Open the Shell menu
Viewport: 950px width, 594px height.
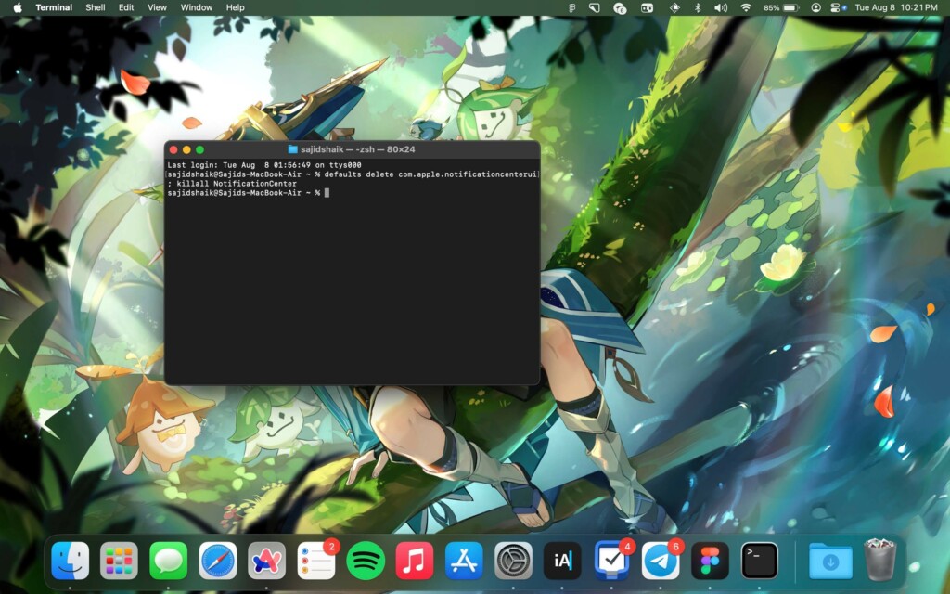tap(96, 7)
